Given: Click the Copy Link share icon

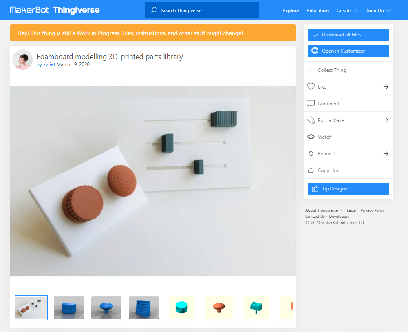Looking at the screenshot, I should (311, 170).
